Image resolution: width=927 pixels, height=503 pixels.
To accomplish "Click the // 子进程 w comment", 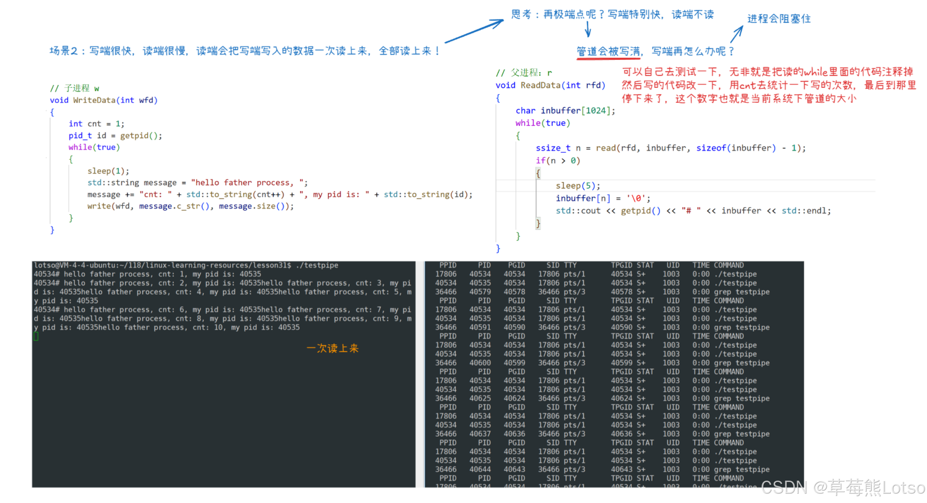I will pyautogui.click(x=75, y=88).
